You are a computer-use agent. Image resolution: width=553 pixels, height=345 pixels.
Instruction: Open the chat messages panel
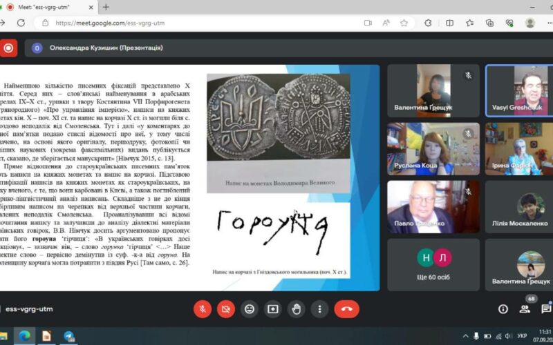click(546, 309)
